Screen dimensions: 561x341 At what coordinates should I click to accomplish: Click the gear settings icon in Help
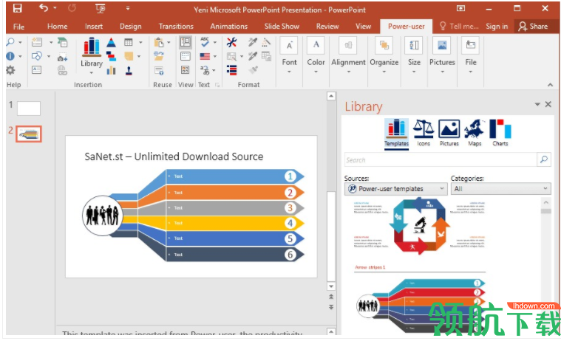pyautogui.click(x=10, y=70)
